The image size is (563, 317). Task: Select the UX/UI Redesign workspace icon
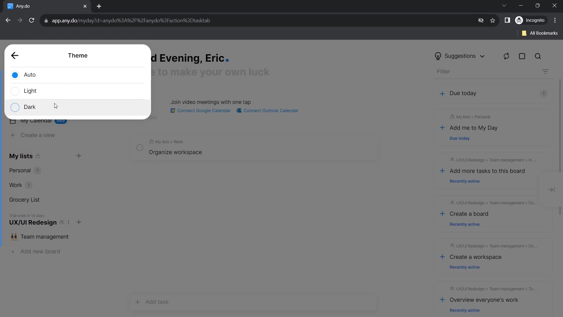point(62,222)
